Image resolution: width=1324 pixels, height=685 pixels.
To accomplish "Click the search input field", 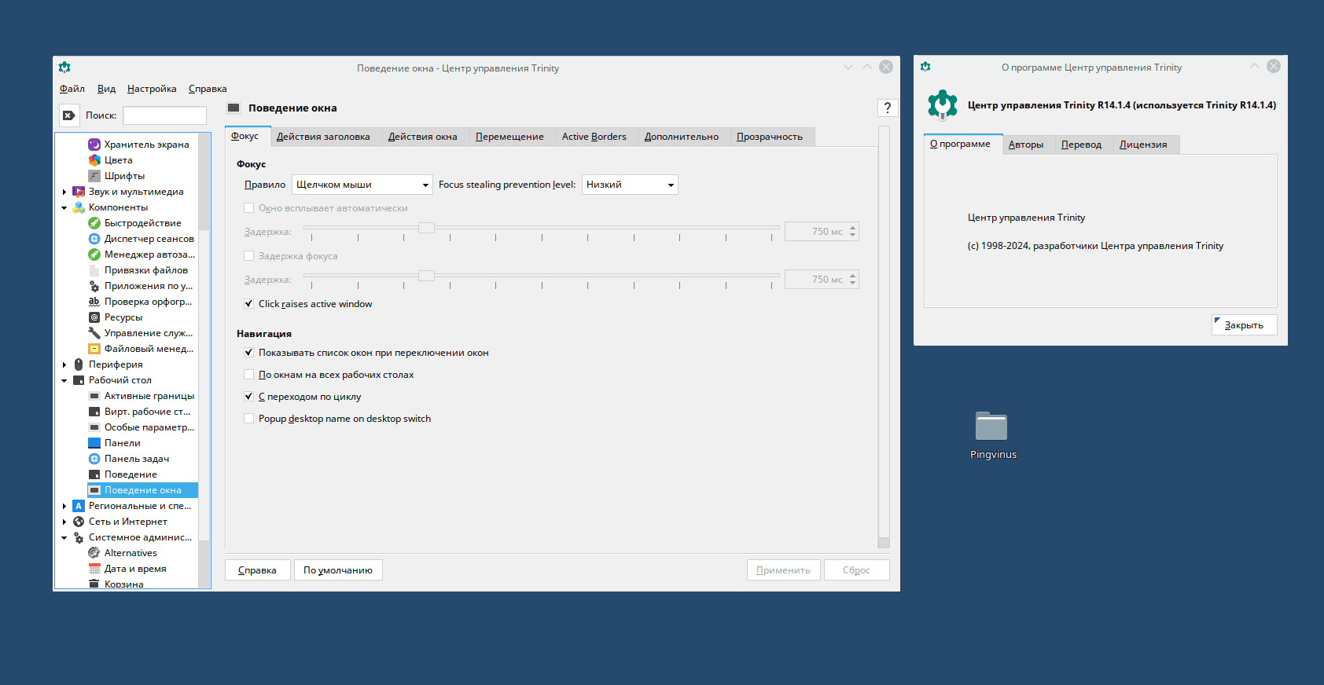I will pyautogui.click(x=164, y=115).
